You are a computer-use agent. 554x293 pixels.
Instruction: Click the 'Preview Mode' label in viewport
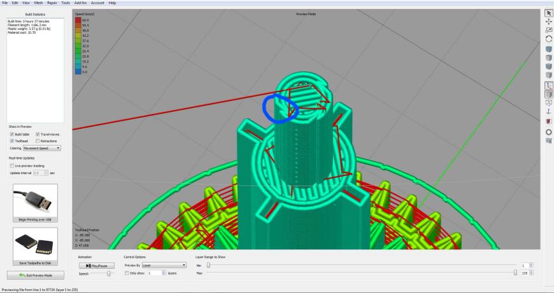tap(306, 14)
